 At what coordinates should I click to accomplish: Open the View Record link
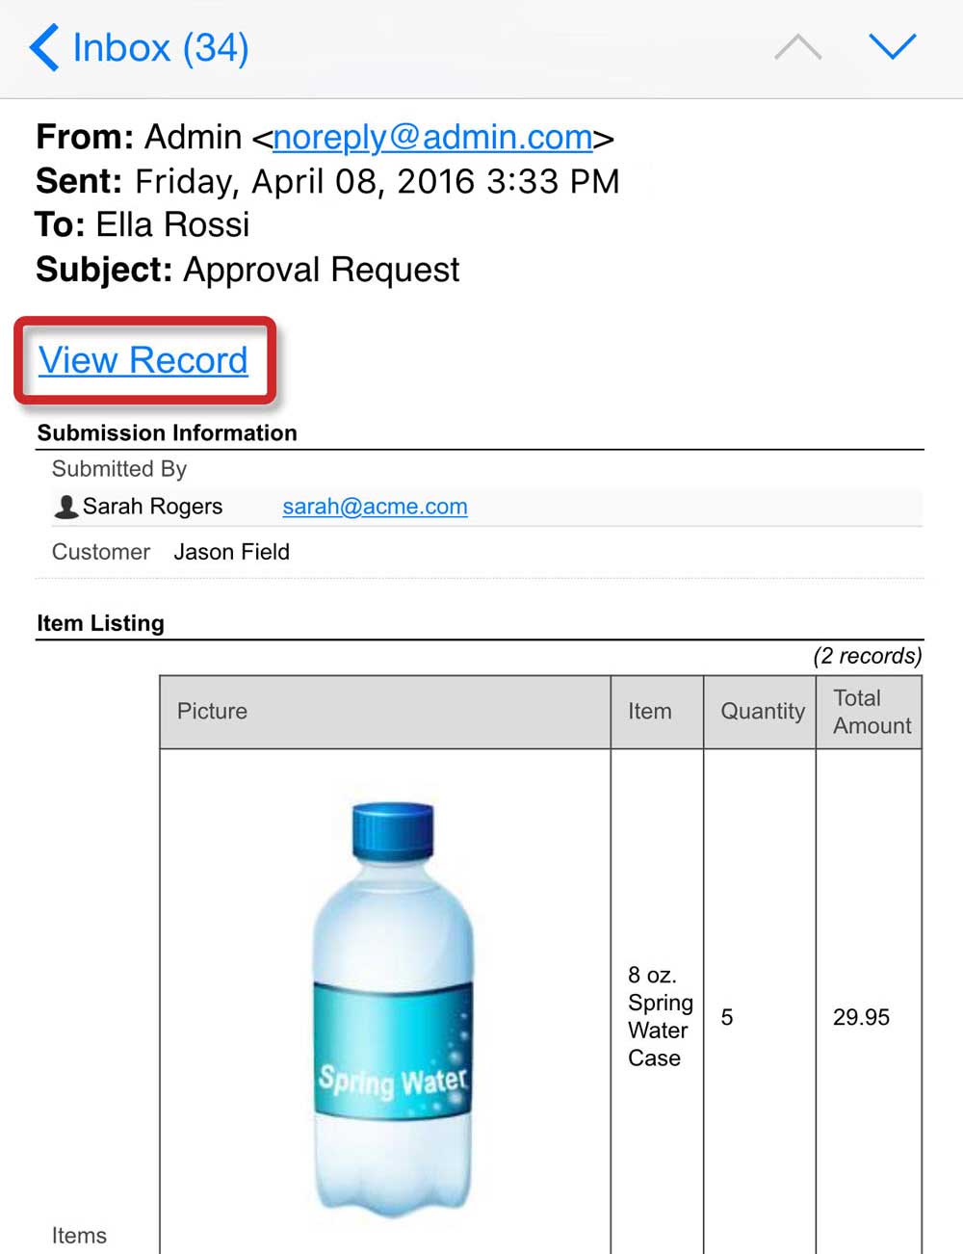143,360
